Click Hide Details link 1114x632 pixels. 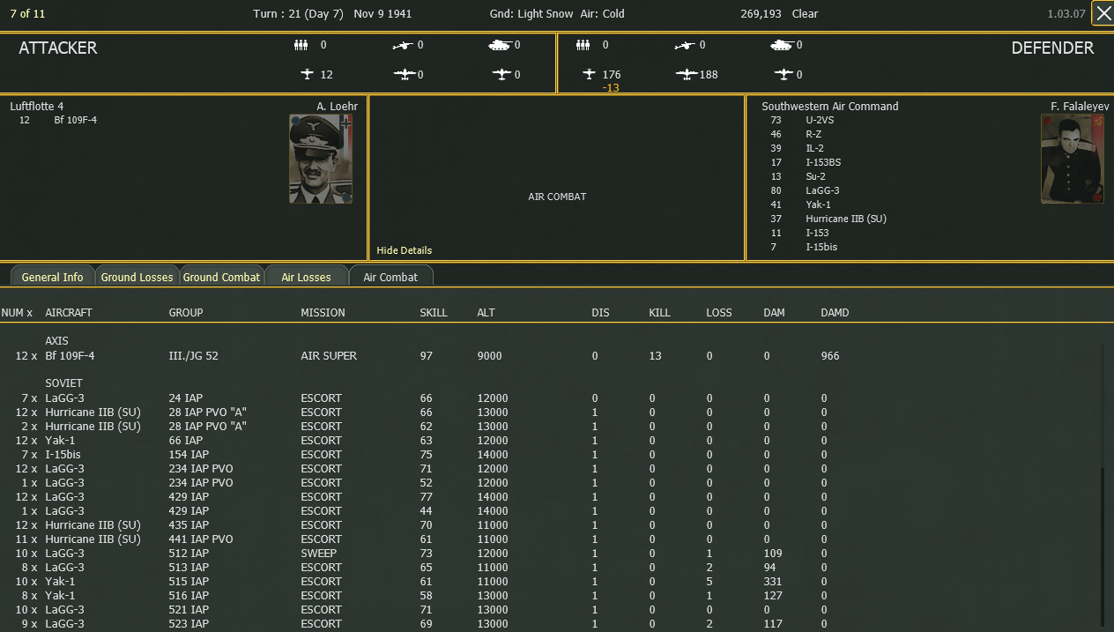click(404, 250)
